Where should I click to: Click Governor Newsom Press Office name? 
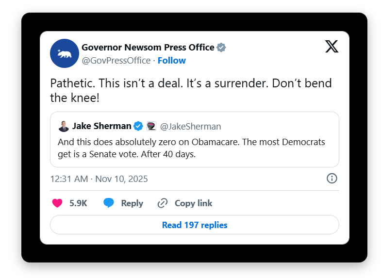[148, 48]
